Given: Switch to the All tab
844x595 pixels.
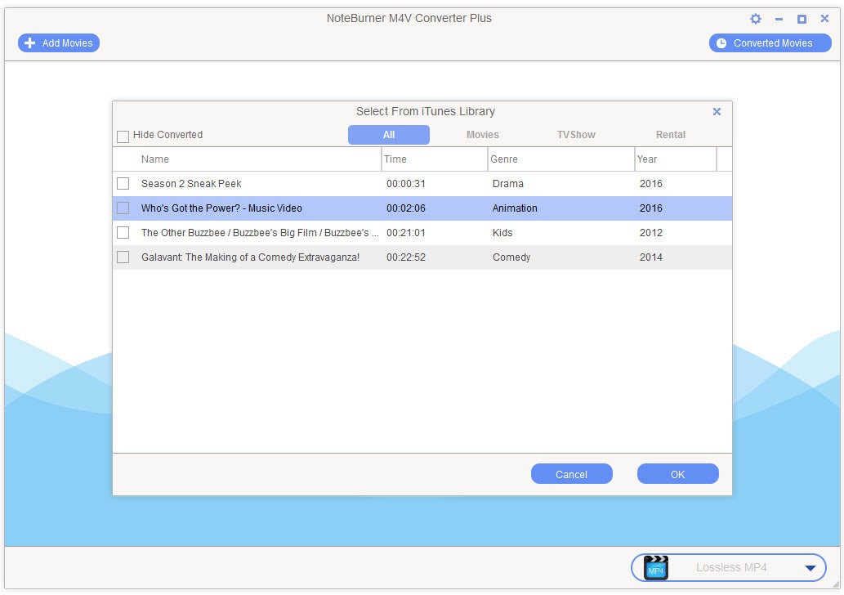Looking at the screenshot, I should tap(389, 135).
